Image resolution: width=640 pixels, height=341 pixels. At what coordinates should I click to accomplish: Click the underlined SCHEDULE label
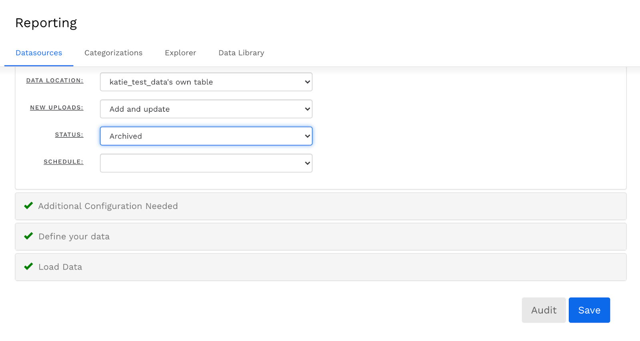(64, 162)
